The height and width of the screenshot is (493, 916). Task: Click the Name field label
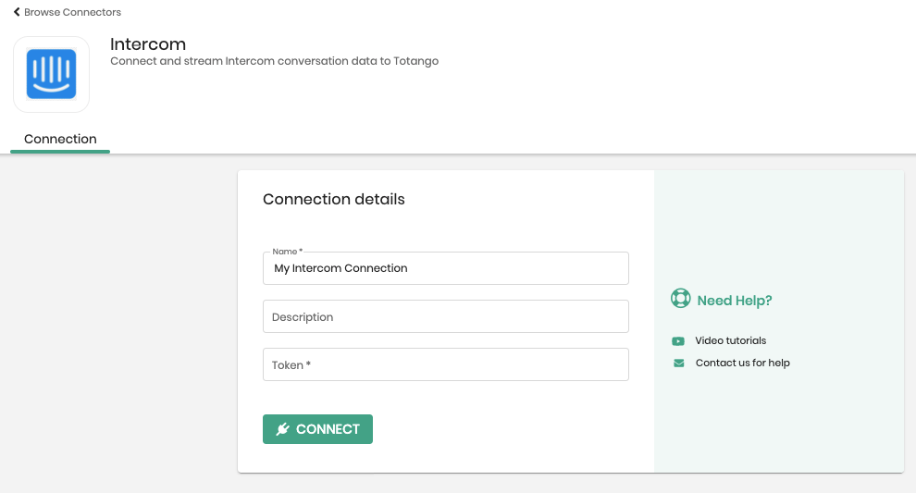(x=288, y=252)
